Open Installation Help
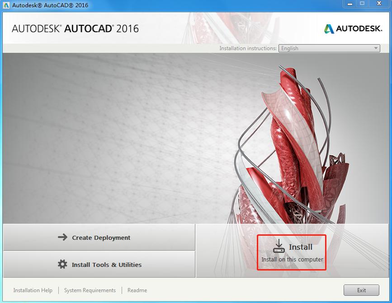Viewport: 392px width, 303px height. point(33,290)
